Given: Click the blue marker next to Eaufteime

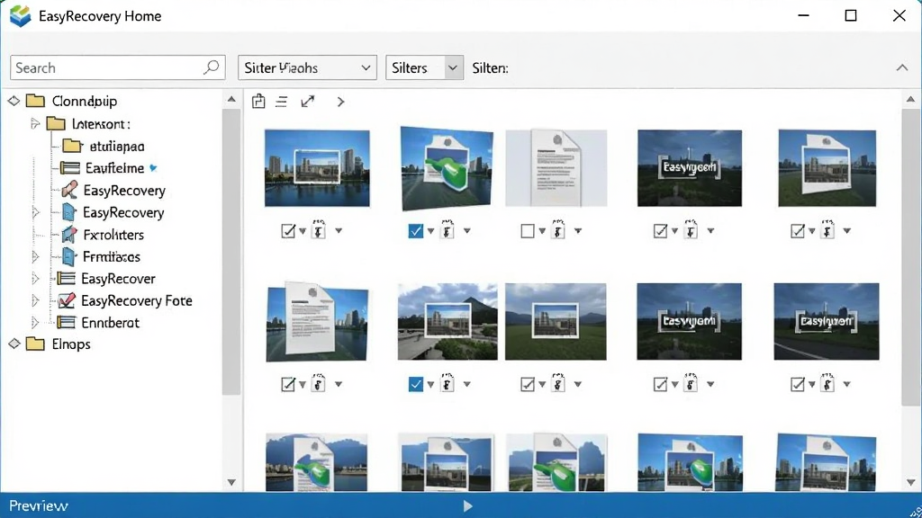Looking at the screenshot, I should (153, 168).
